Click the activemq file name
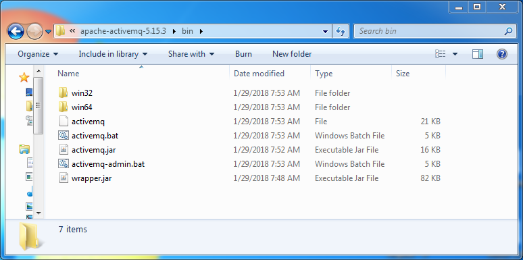This screenshot has width=523, height=260. [88, 122]
